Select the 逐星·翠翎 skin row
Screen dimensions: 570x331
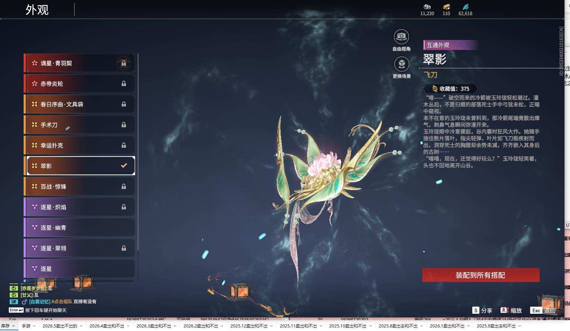click(x=79, y=248)
